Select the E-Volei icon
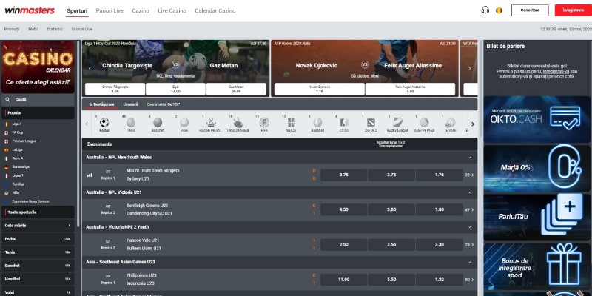The width and height of the screenshot is (592, 296). [450, 123]
